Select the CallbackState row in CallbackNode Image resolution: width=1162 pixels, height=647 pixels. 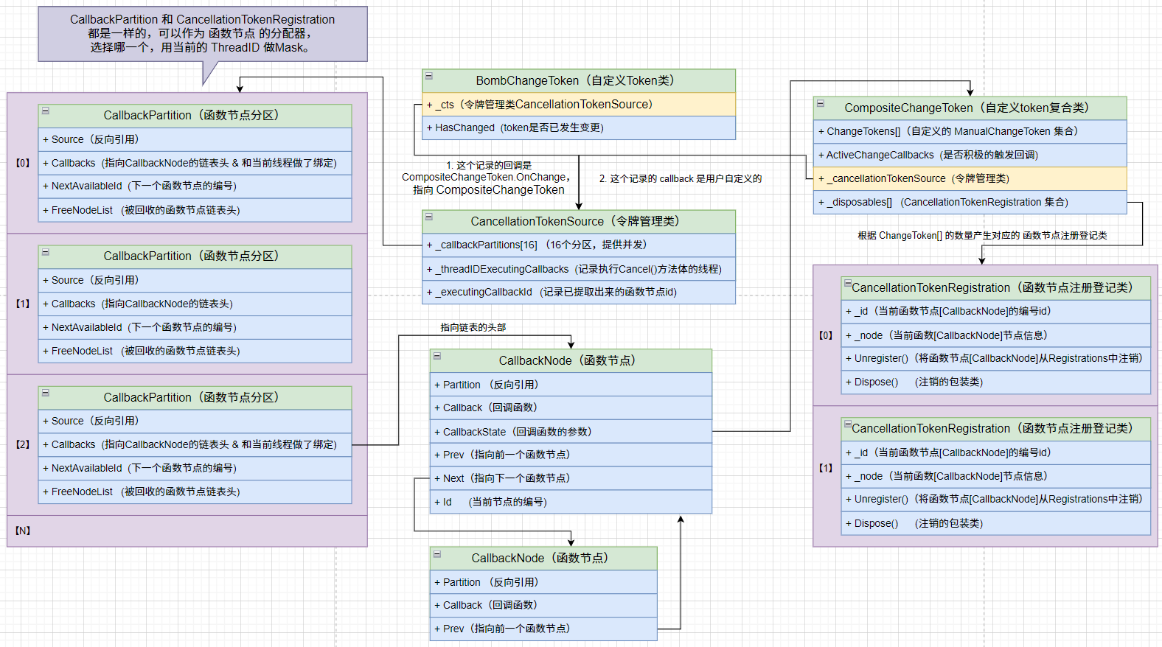(x=571, y=432)
